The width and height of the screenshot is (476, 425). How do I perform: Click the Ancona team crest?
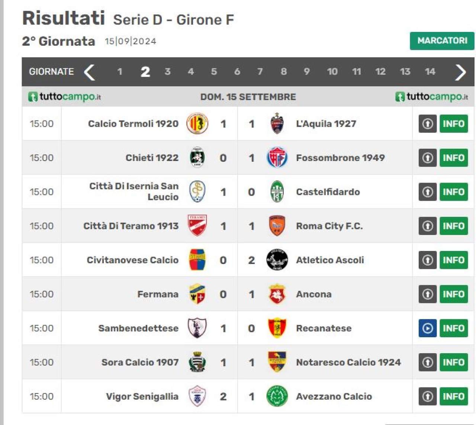[x=277, y=294]
